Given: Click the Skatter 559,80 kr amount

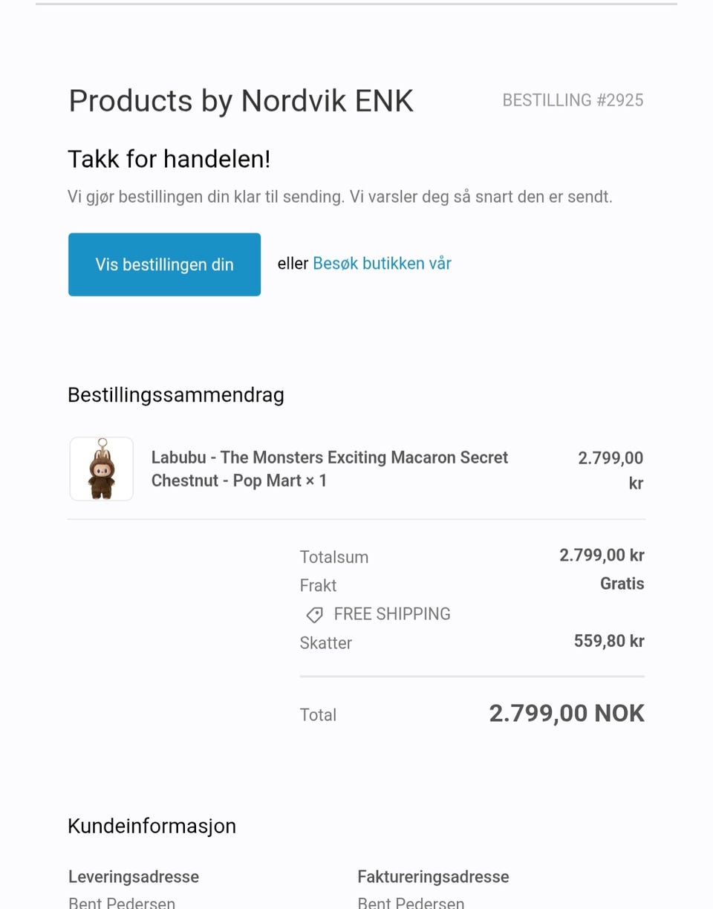Looking at the screenshot, I should click(609, 641).
